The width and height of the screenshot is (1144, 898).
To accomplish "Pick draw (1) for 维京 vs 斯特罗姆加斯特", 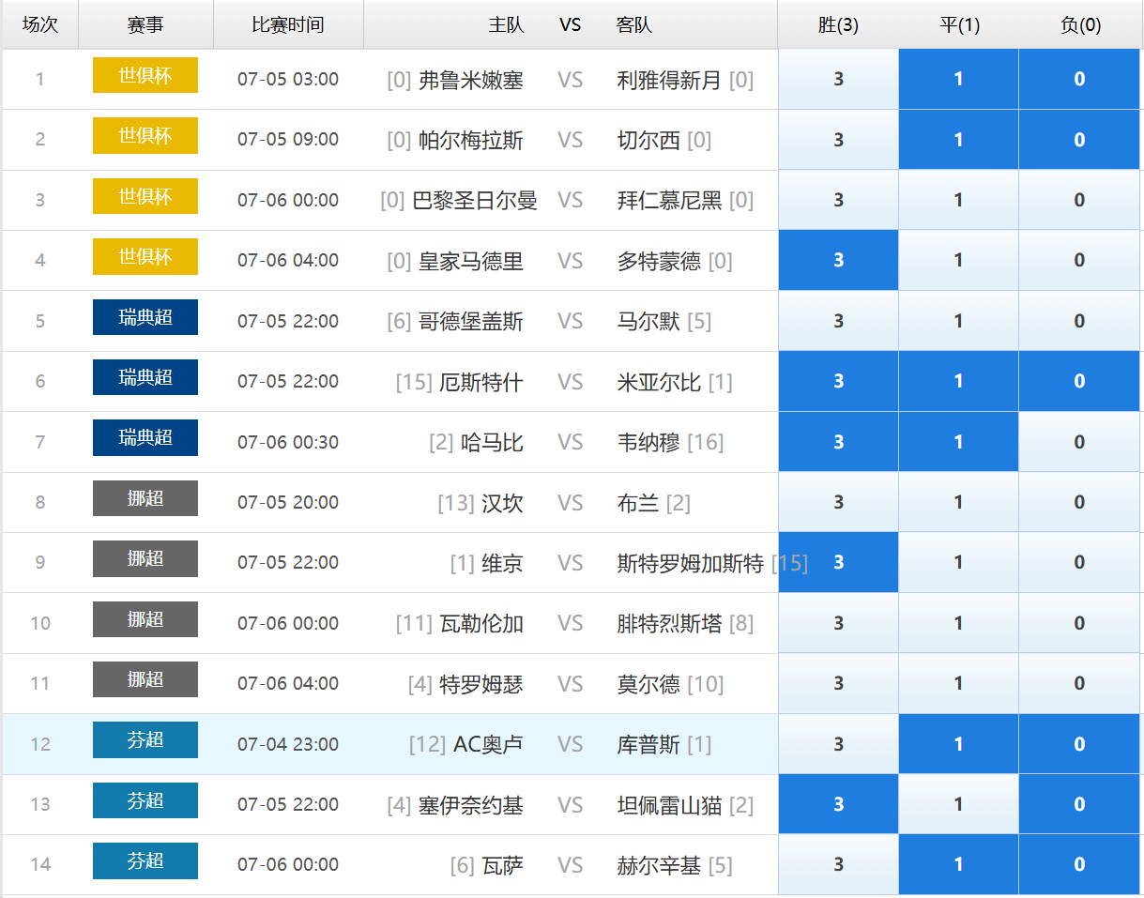I will (x=958, y=562).
